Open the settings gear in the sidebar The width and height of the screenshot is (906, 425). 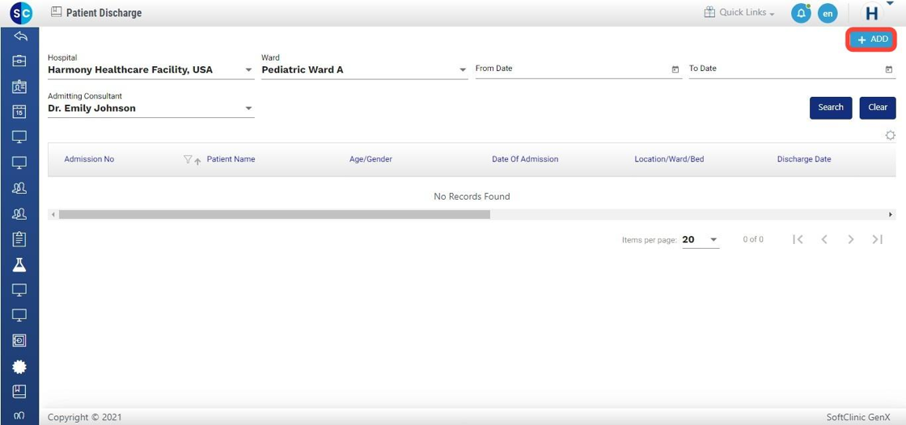pyautogui.click(x=19, y=366)
